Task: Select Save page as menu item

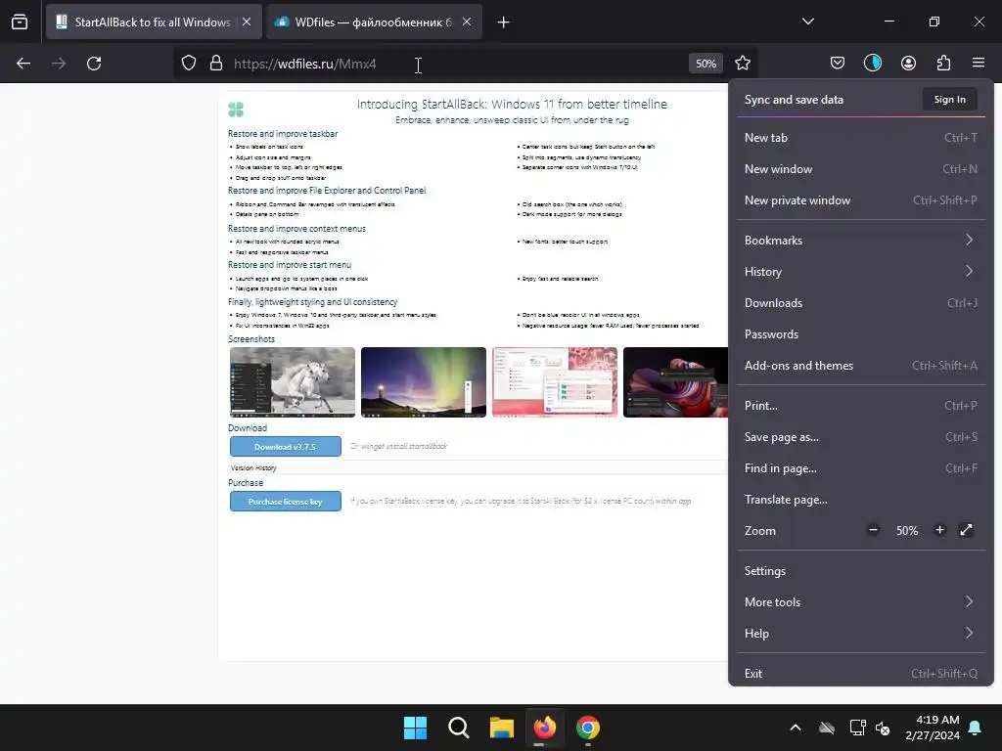Action: point(861,437)
